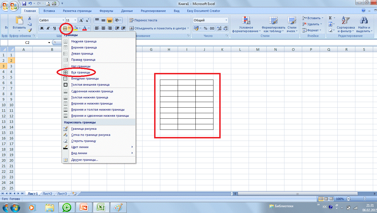Insert a new worksheet tab

74,194
